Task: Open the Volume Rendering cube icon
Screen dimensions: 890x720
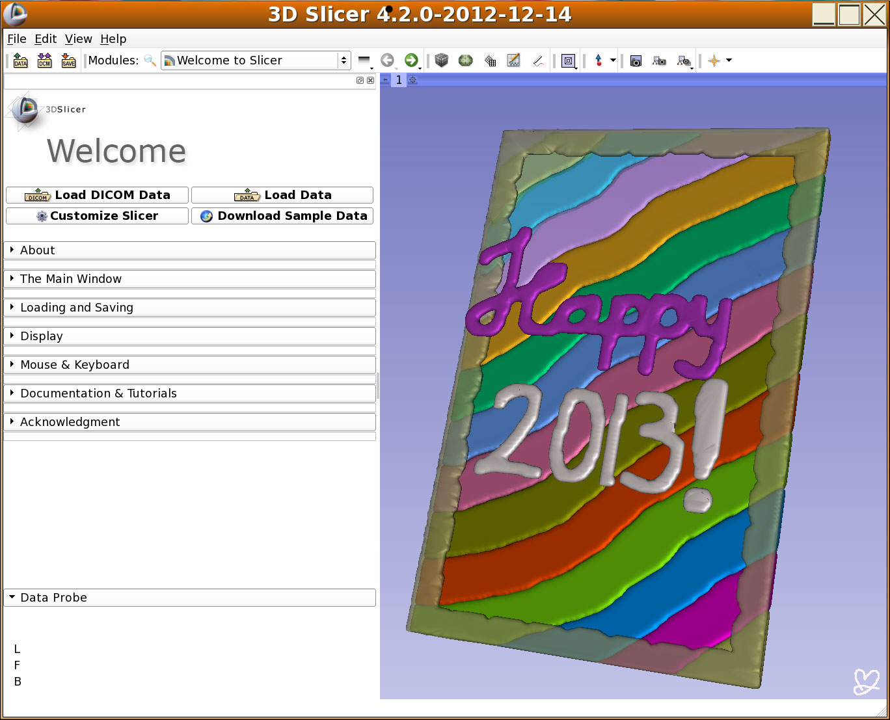Action: point(442,60)
